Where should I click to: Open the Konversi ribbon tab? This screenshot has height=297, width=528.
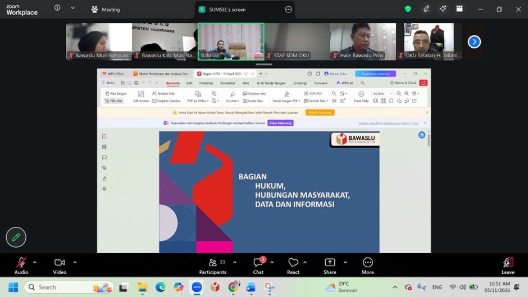click(x=321, y=83)
